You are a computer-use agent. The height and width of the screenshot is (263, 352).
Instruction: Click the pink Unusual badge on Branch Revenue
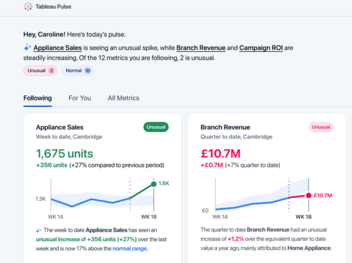tap(321, 127)
